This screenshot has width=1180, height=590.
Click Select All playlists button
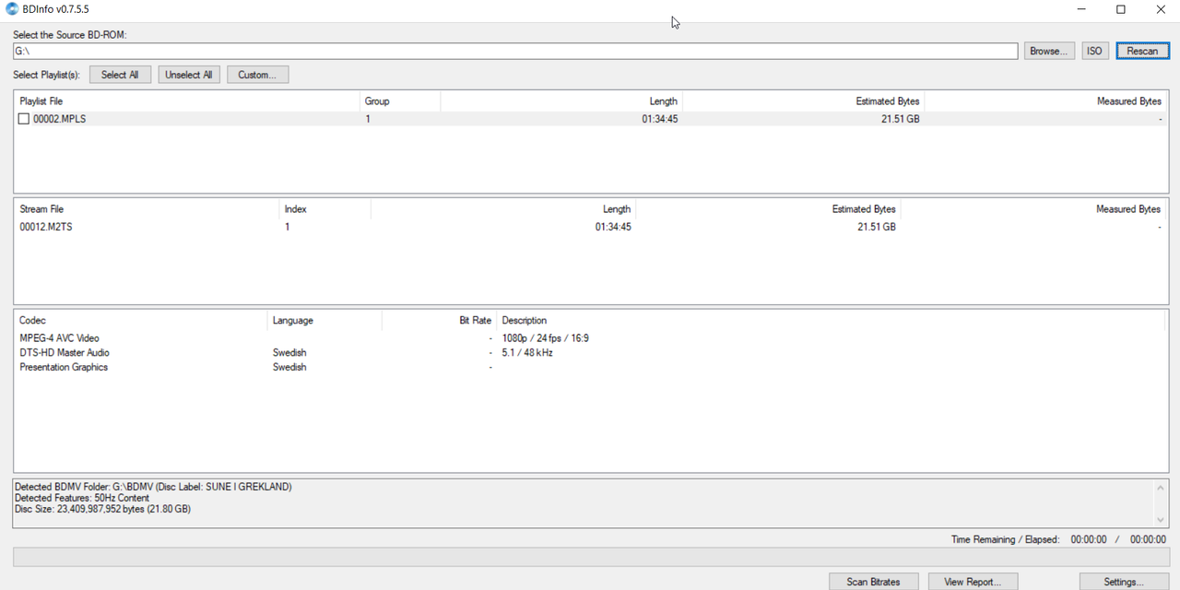[x=120, y=75]
